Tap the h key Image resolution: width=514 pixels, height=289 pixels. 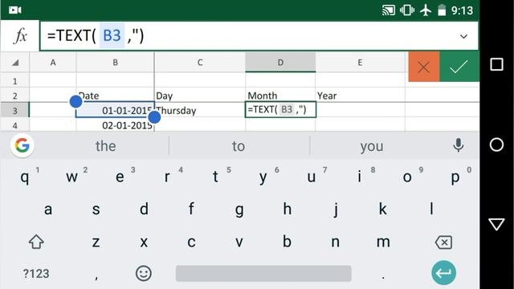pos(288,209)
